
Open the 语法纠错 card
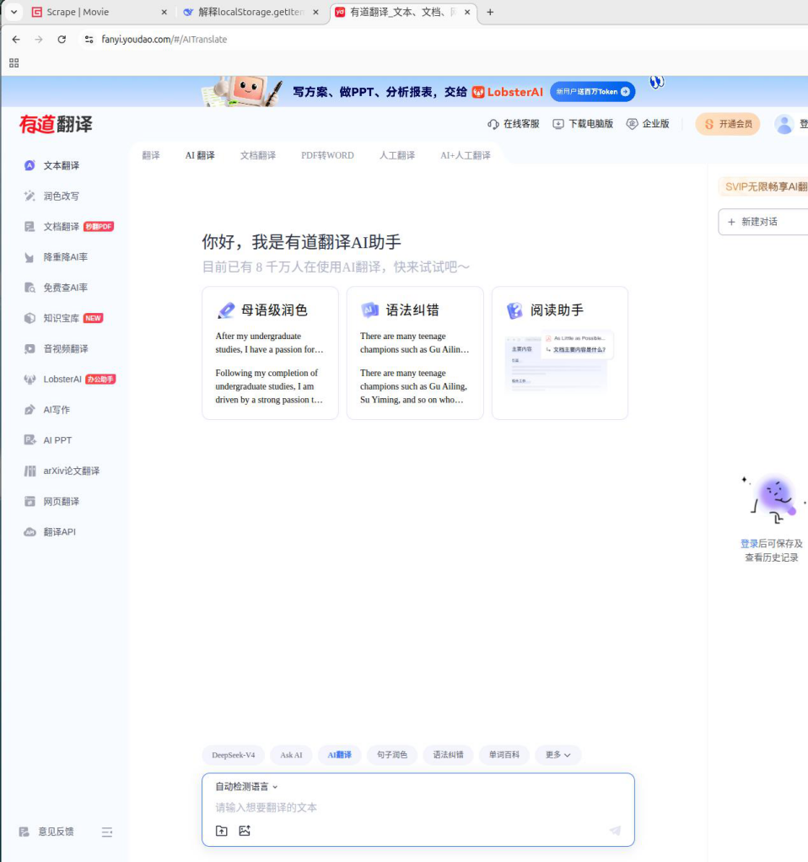(415, 353)
